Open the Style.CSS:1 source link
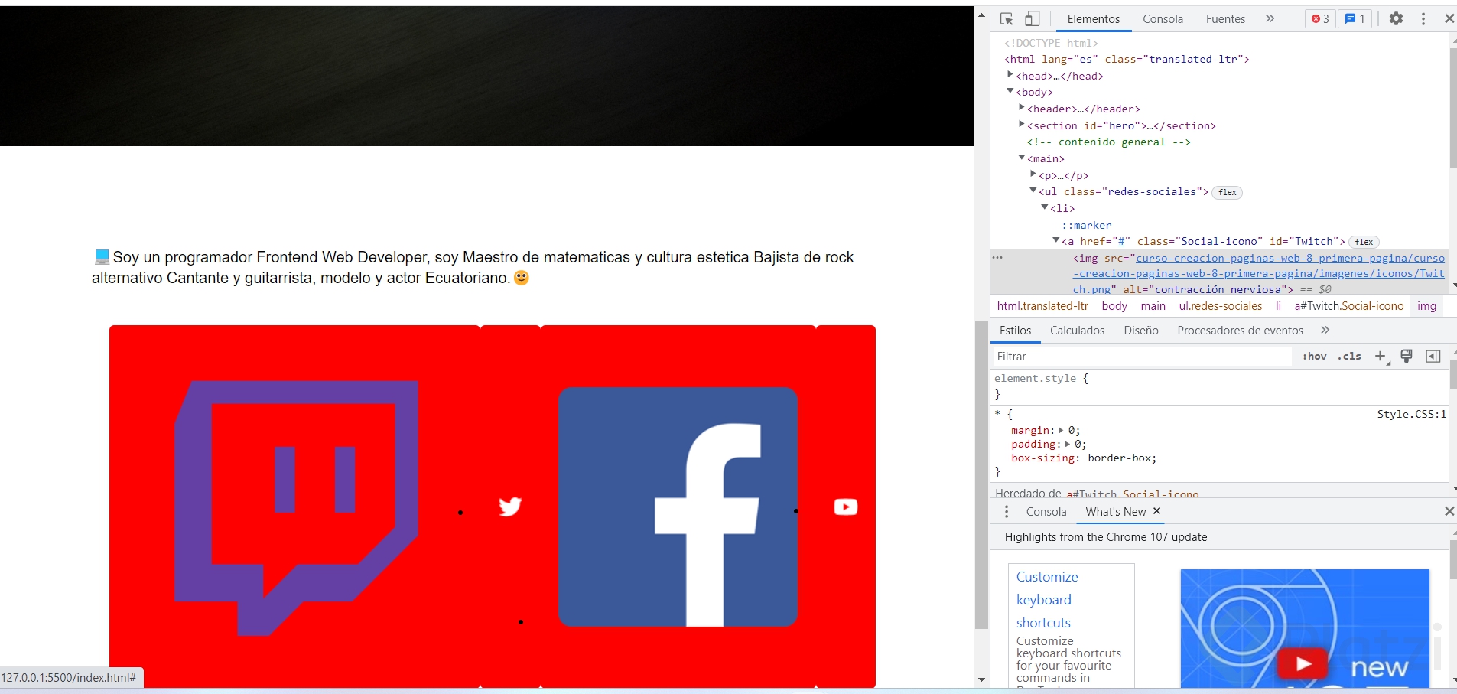This screenshot has height=694, width=1457. pos(1411,414)
